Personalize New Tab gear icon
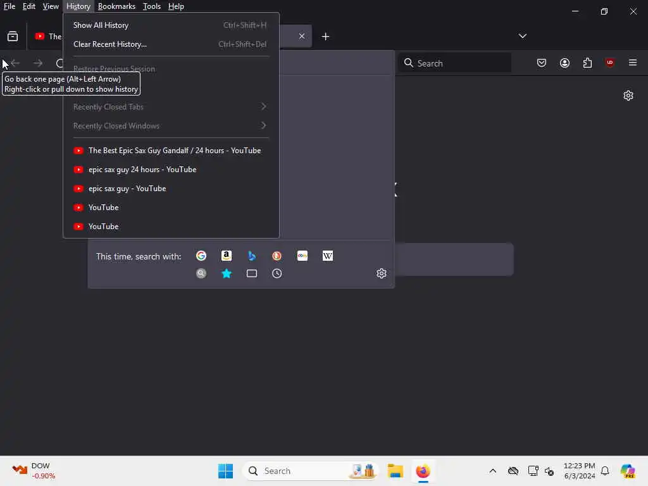 (x=628, y=96)
